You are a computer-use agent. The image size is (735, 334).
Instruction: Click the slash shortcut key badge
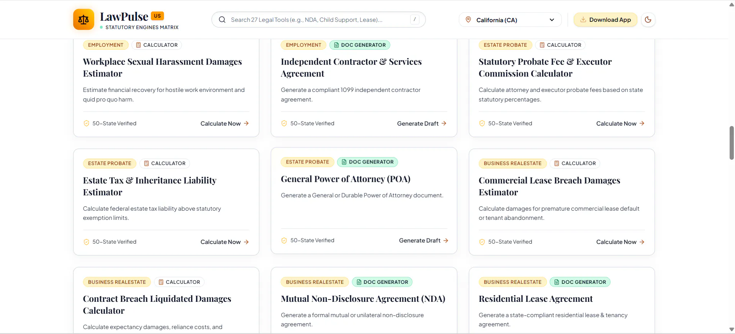(414, 20)
